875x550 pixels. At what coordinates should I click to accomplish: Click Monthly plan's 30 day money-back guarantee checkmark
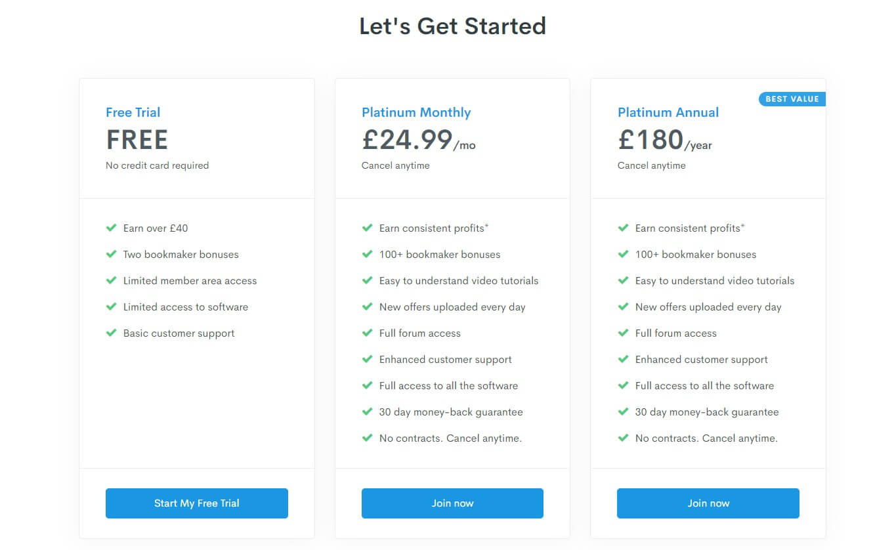tap(367, 412)
